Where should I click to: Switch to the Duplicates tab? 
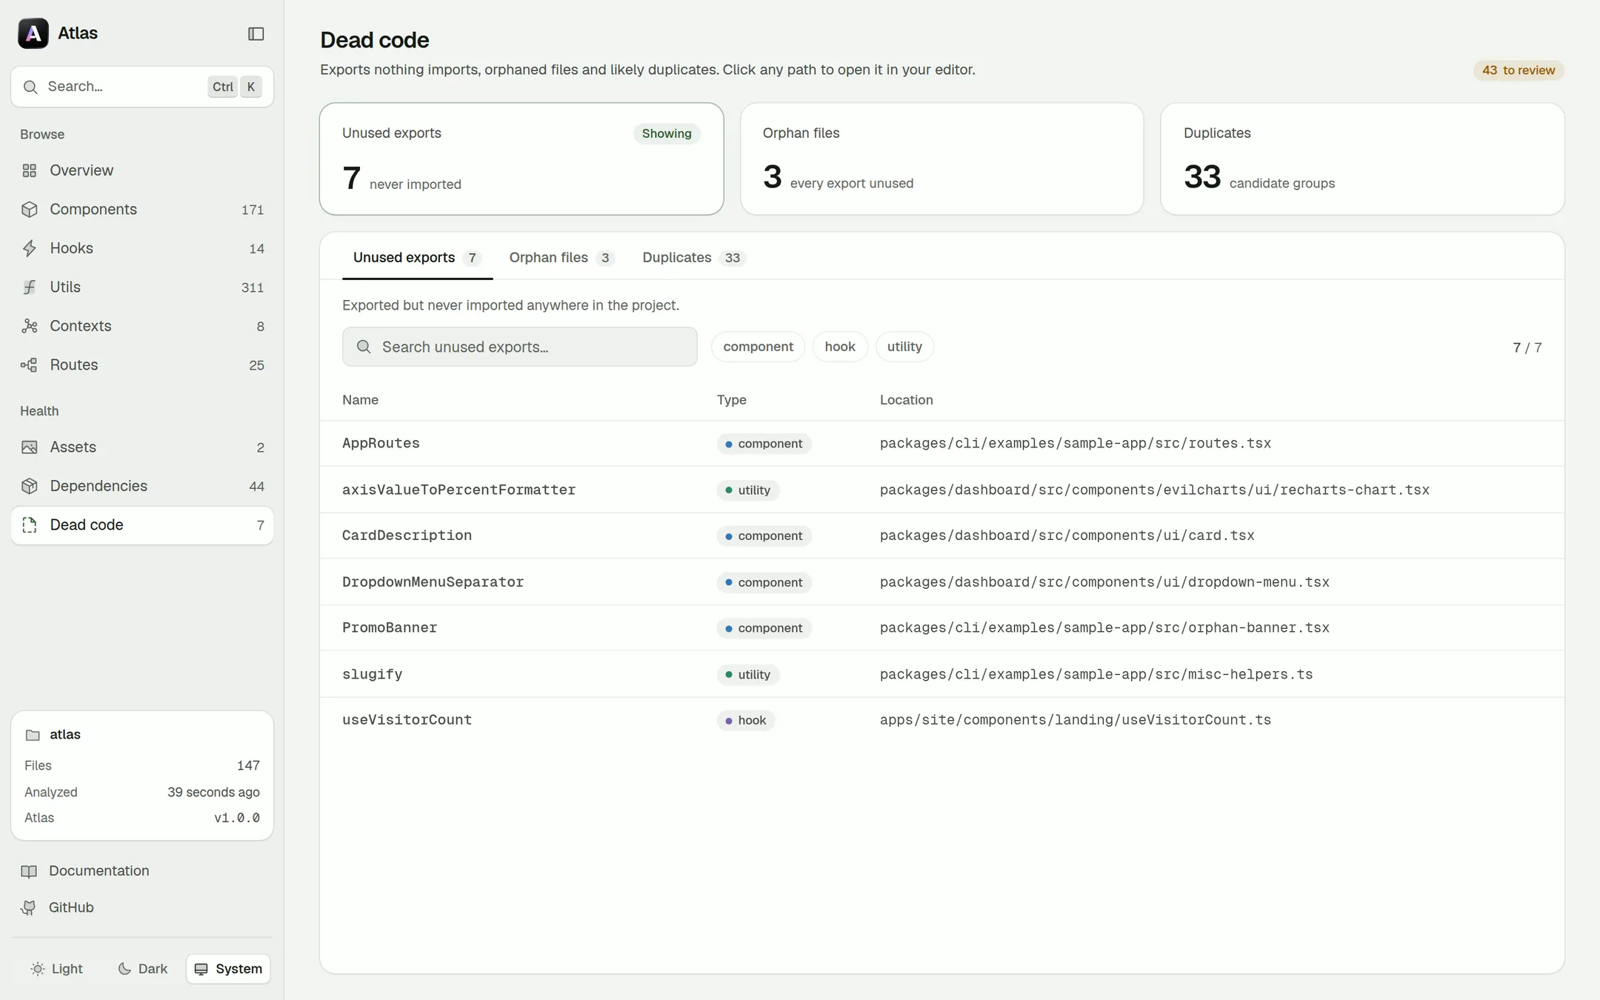693,258
